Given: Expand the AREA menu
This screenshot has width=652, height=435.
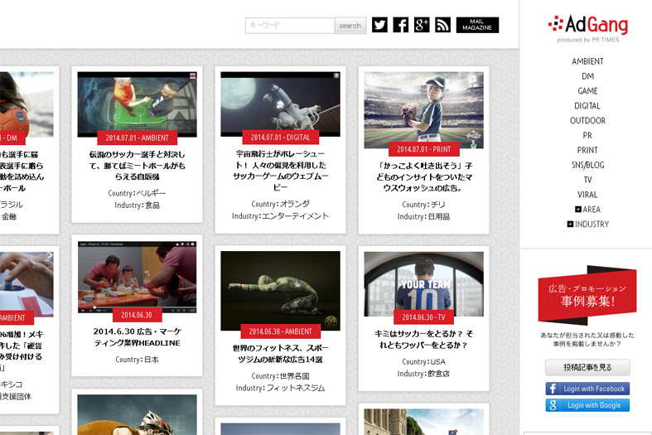Looking at the screenshot, I should pyautogui.click(x=587, y=209).
